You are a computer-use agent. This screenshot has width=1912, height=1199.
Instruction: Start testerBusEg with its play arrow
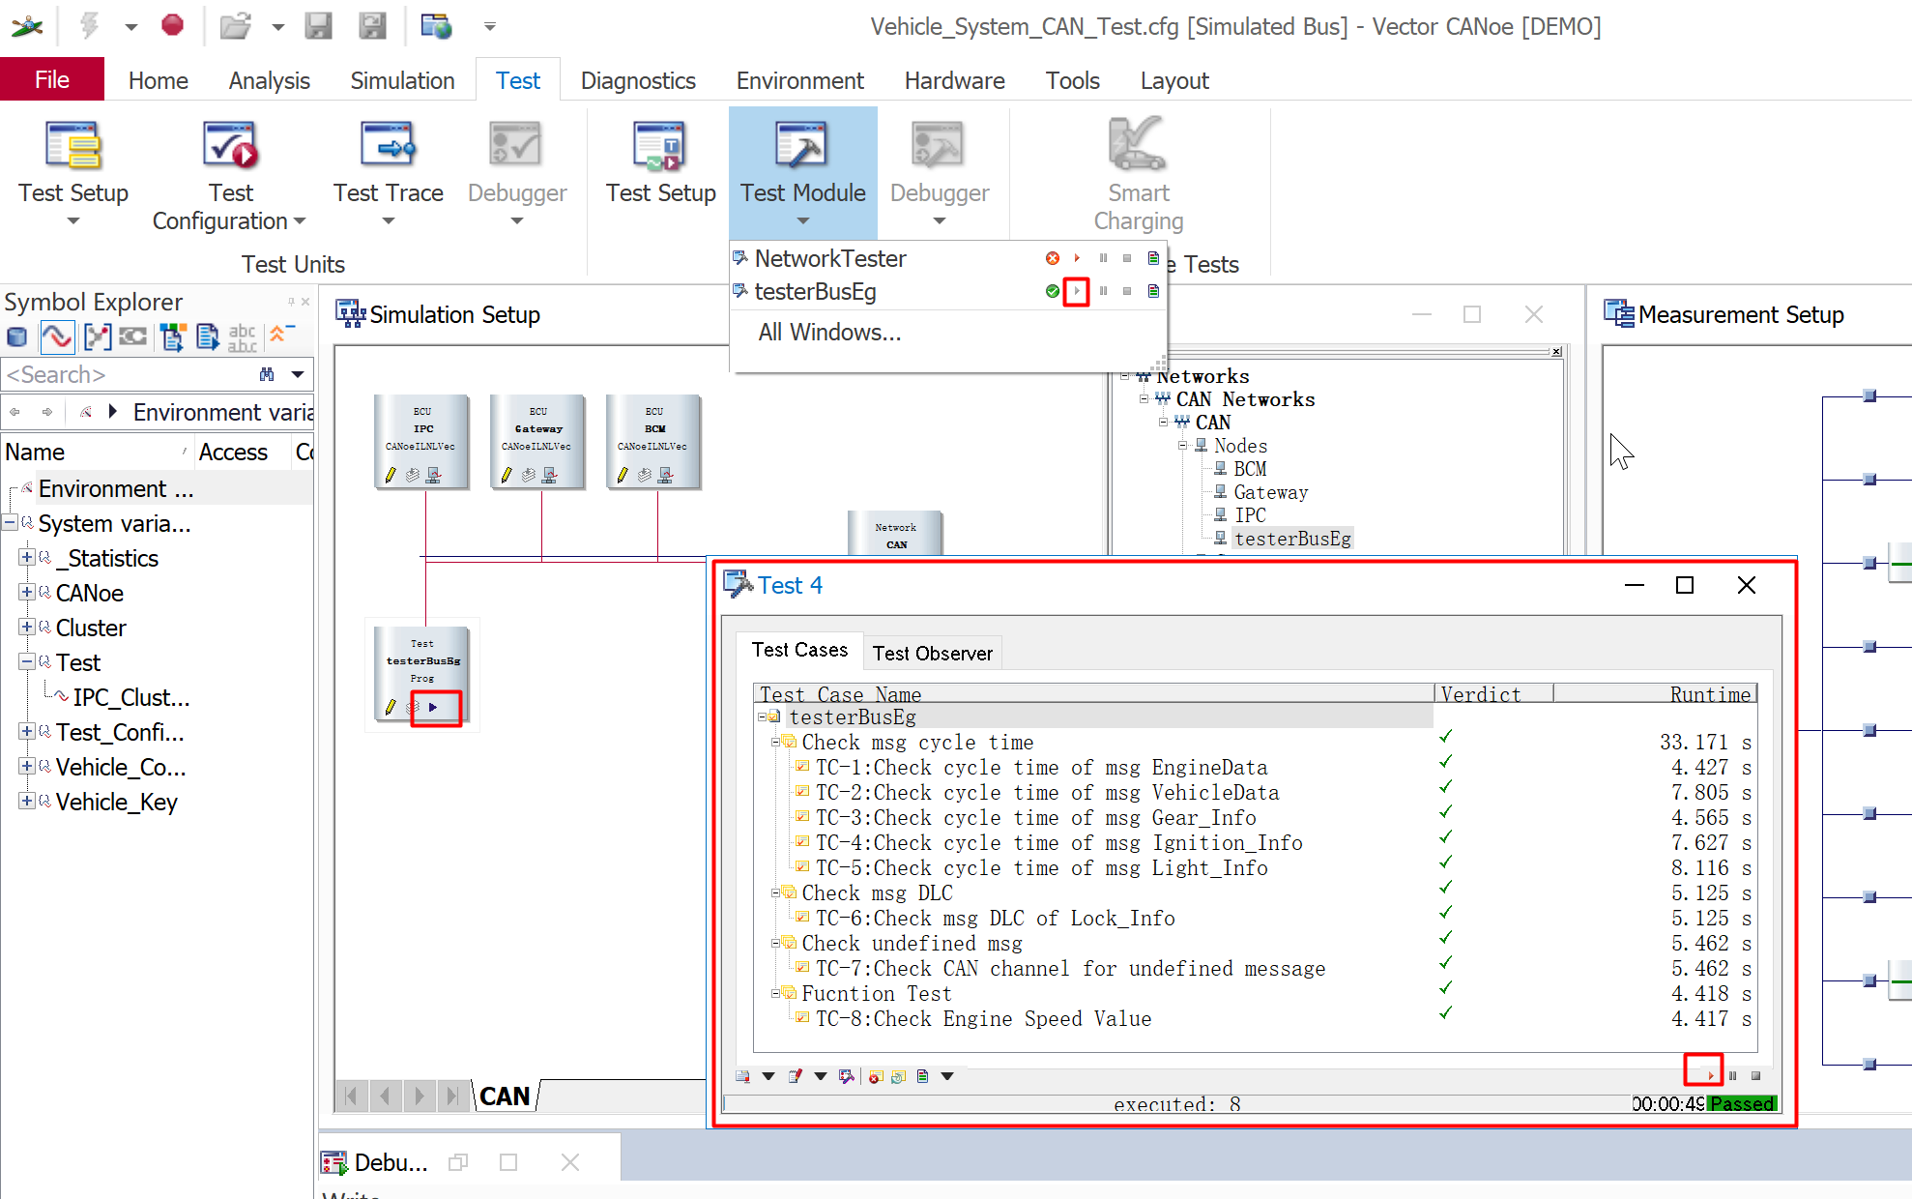[1076, 291]
